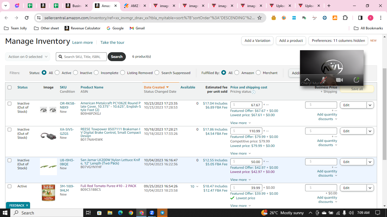Viewport: 387px width, 217px height.
Task: Toggle video camera in meeting overlay
Action: 339,80
